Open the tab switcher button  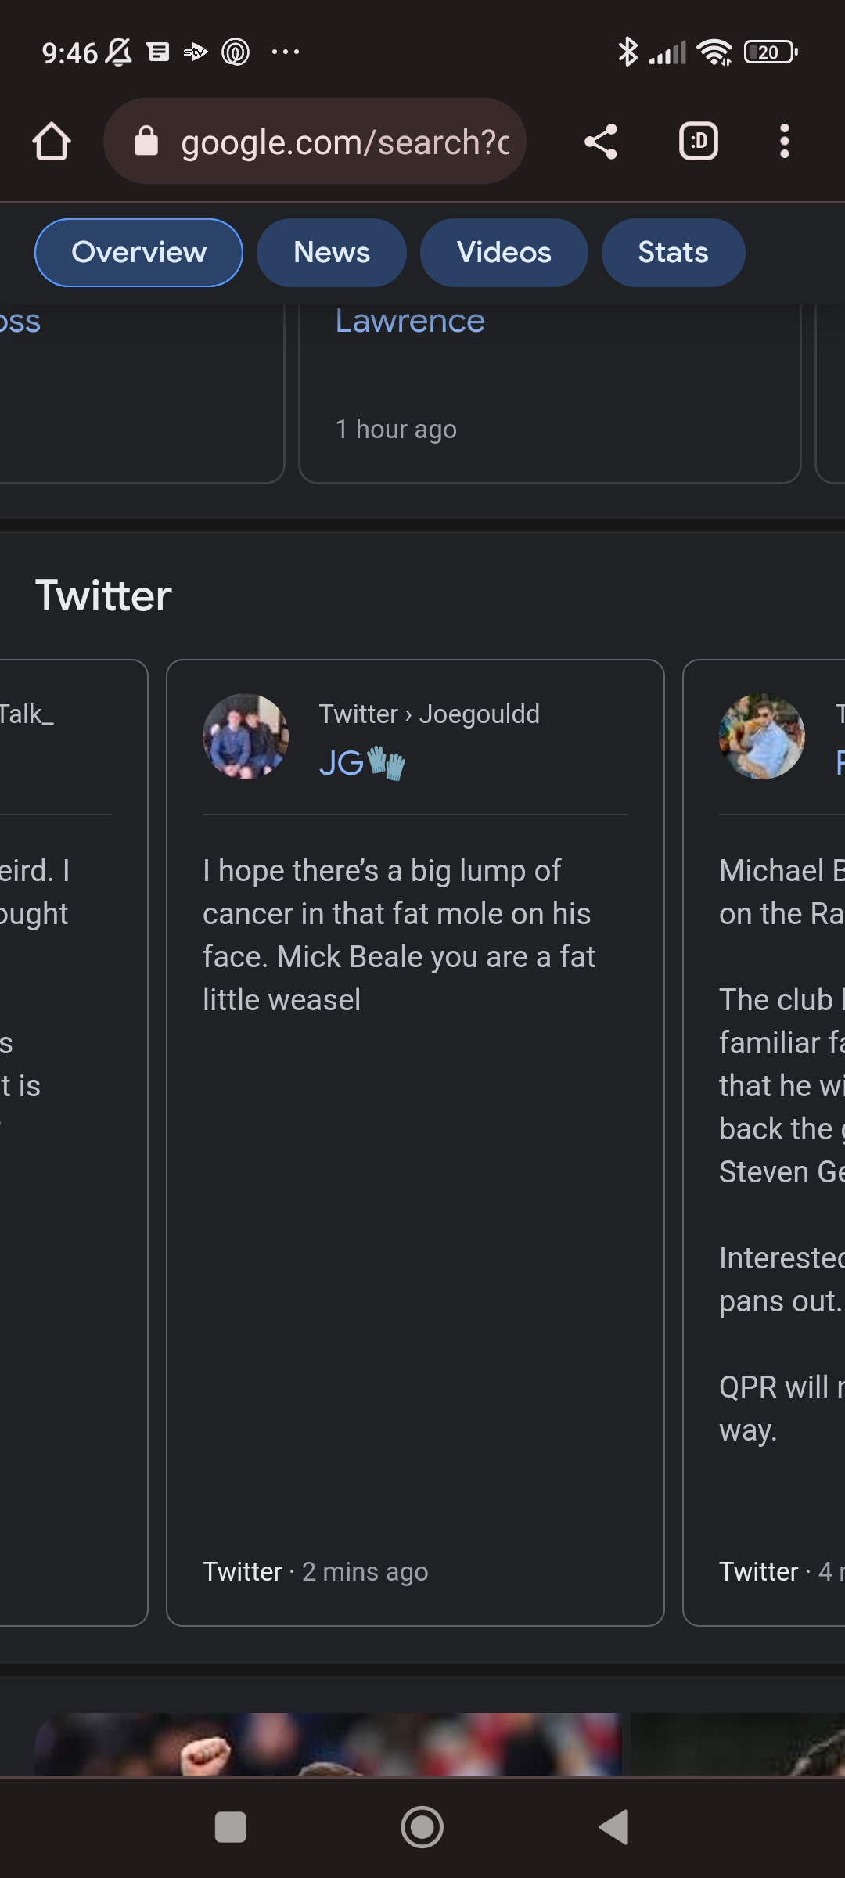(x=698, y=142)
